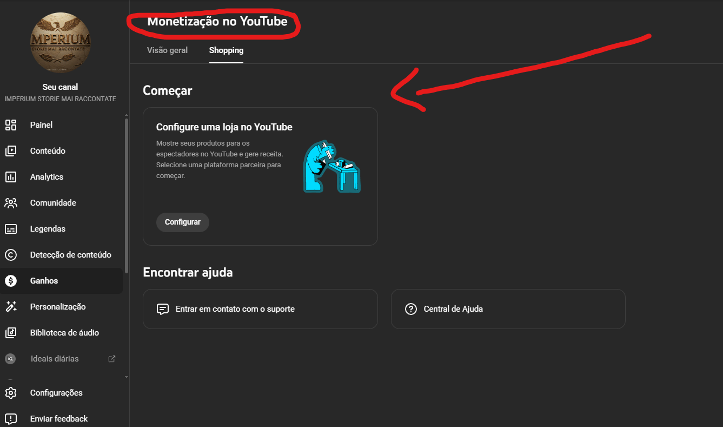723x427 pixels.
Task: Click the Enviar feedback exclamation icon
Action: [x=11, y=419]
